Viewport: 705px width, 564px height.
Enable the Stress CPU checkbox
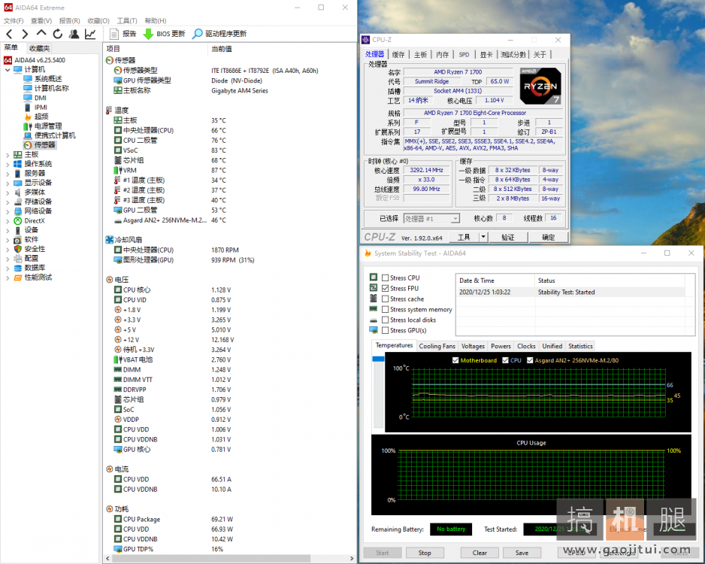pos(386,278)
